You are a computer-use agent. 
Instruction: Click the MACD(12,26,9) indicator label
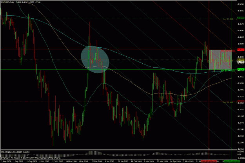pyautogui.click(x=7, y=152)
